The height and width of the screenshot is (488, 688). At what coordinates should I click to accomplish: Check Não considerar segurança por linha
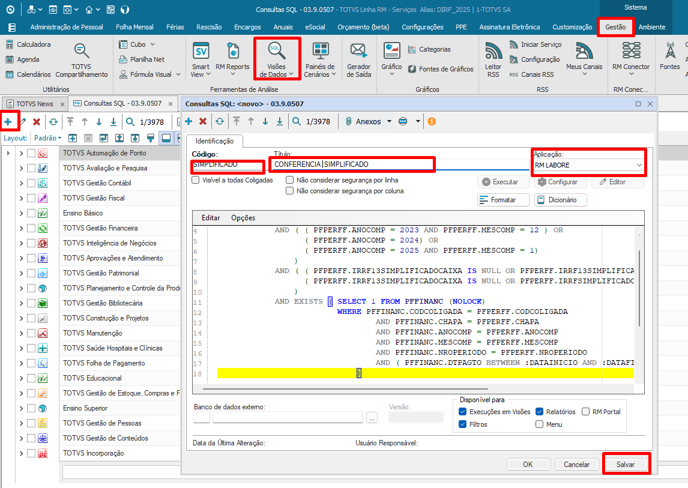[289, 180]
